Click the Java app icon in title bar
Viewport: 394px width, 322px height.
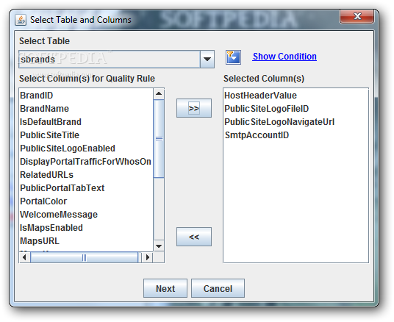(x=21, y=20)
